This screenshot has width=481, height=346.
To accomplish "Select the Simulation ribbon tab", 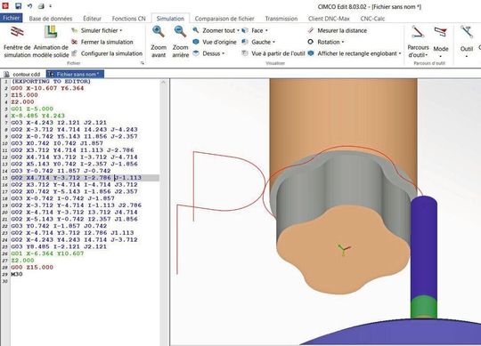I will click(x=170, y=19).
